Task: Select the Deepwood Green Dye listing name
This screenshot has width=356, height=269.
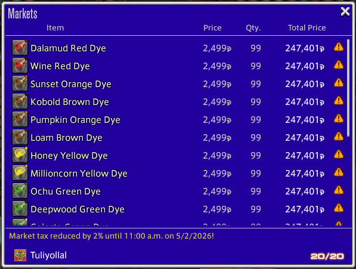Action: (x=78, y=210)
